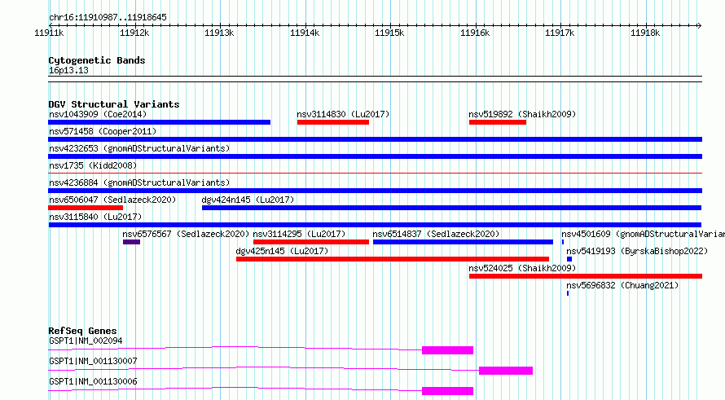Image resolution: width=725 pixels, height=400 pixels.
Task: Click the nsv519892 (Shaikh2009) red bar
Action: point(498,122)
